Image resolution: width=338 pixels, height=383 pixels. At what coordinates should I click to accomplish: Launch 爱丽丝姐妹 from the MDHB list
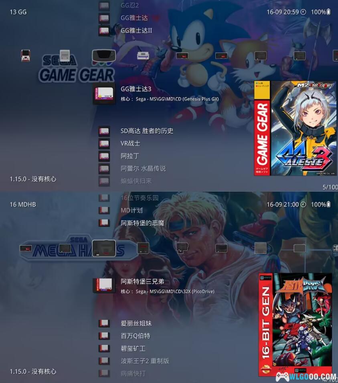136,324
